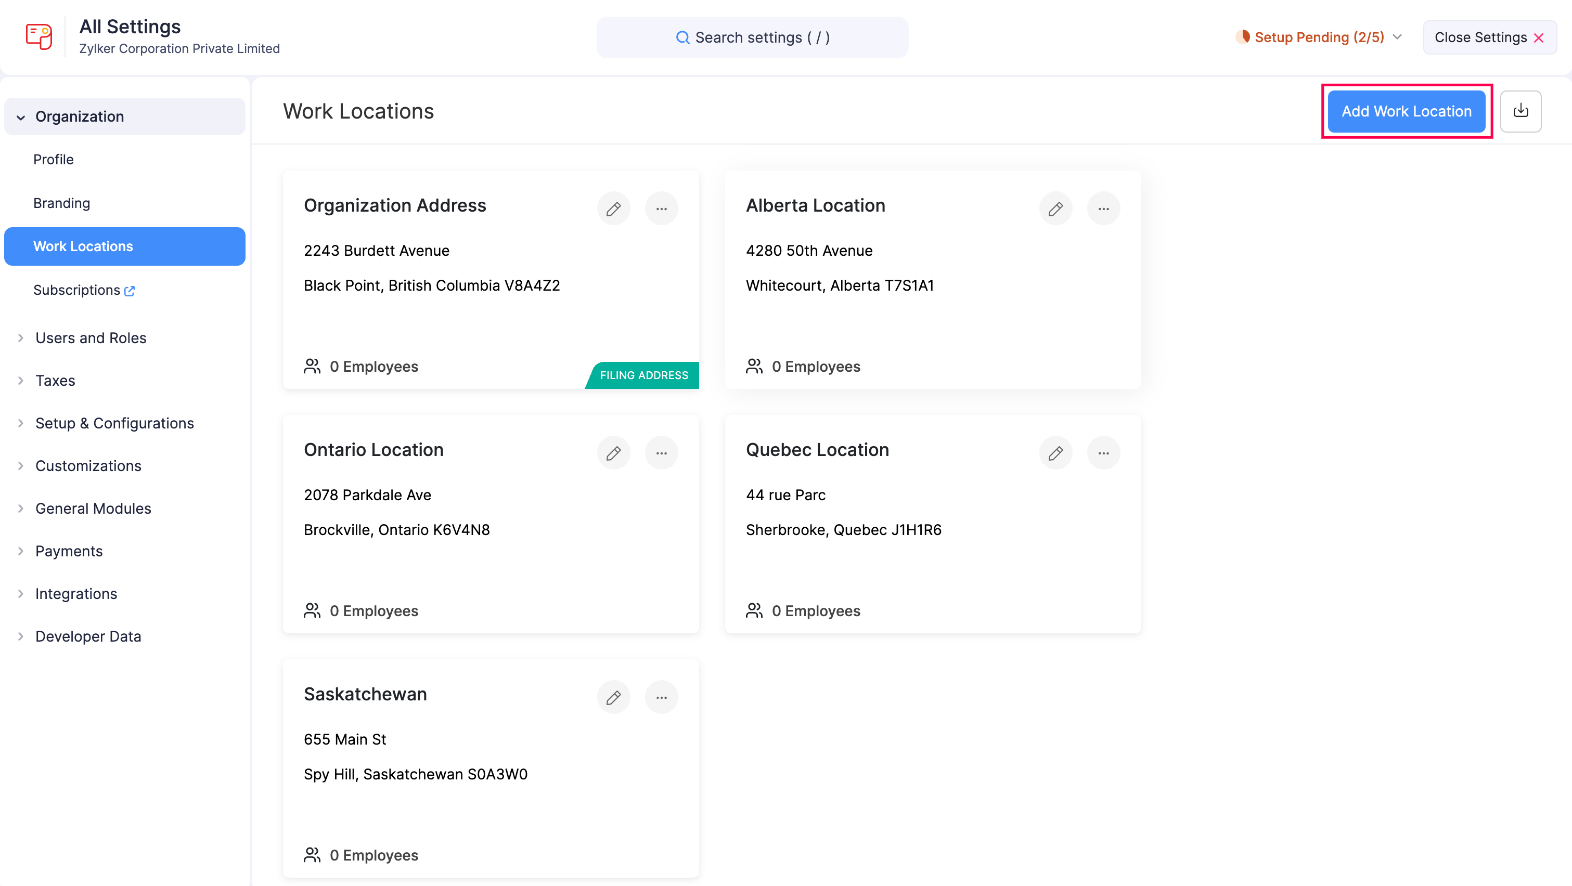Collapse the Organization section

(x=20, y=116)
